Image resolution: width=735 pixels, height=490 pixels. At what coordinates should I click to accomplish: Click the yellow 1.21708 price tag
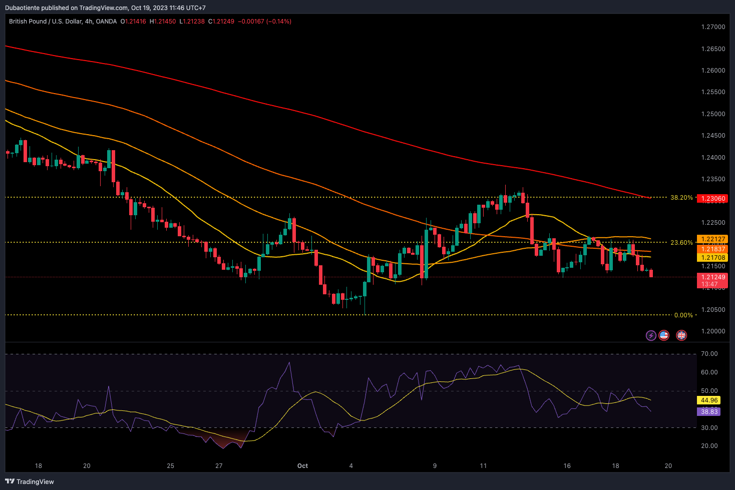(x=712, y=258)
